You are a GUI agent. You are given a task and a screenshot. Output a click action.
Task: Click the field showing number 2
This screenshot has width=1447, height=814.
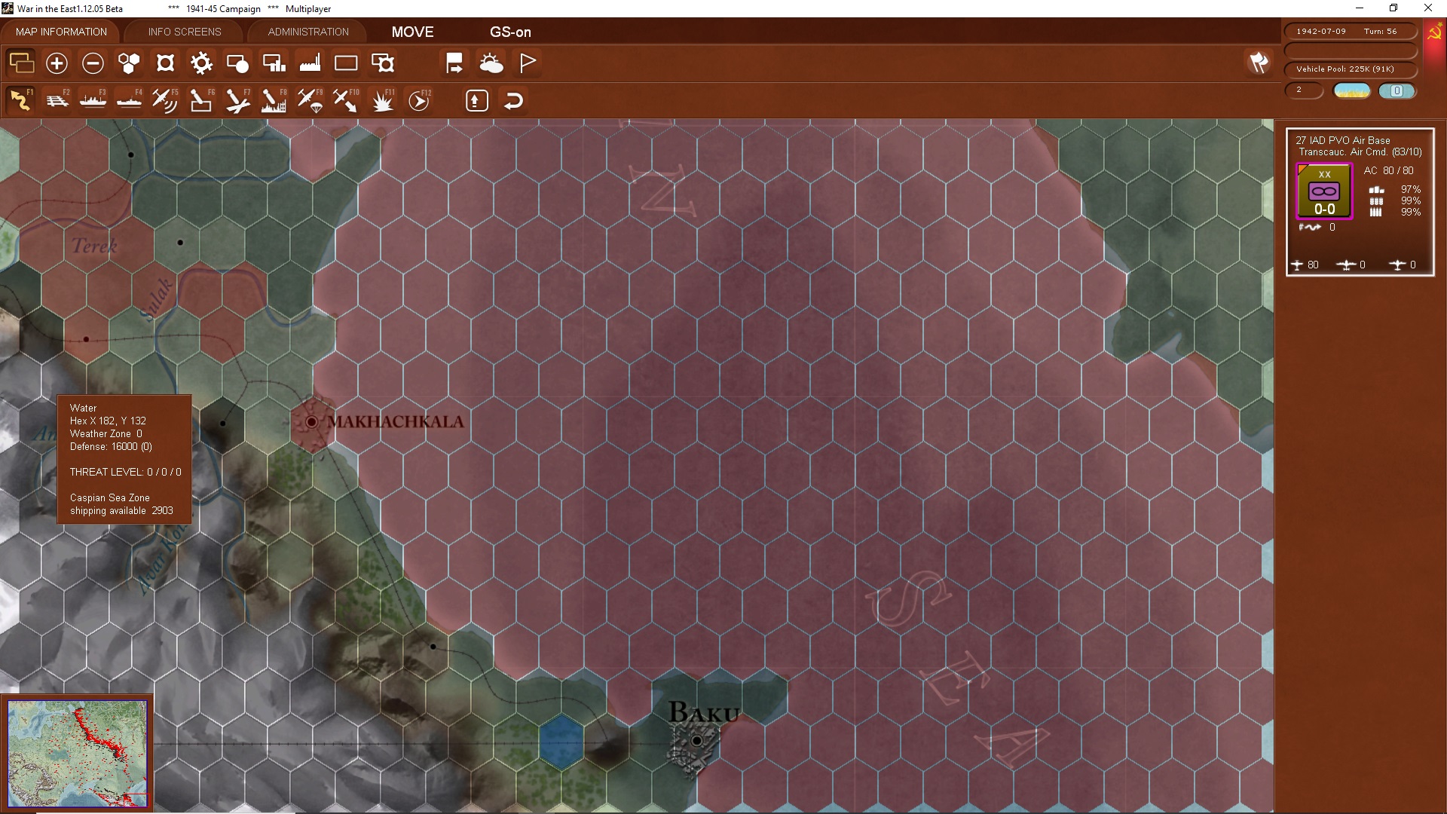[x=1304, y=90]
